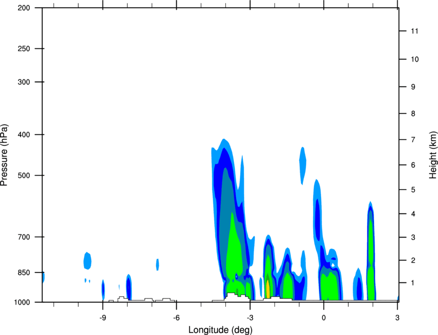Click the 3 longitude tick label
Image resolution: width=438 pixels, height=335 pixels.
[397, 318]
